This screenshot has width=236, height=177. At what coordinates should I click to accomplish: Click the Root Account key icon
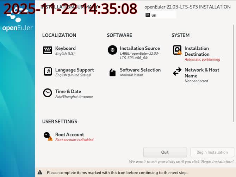(x=47, y=136)
